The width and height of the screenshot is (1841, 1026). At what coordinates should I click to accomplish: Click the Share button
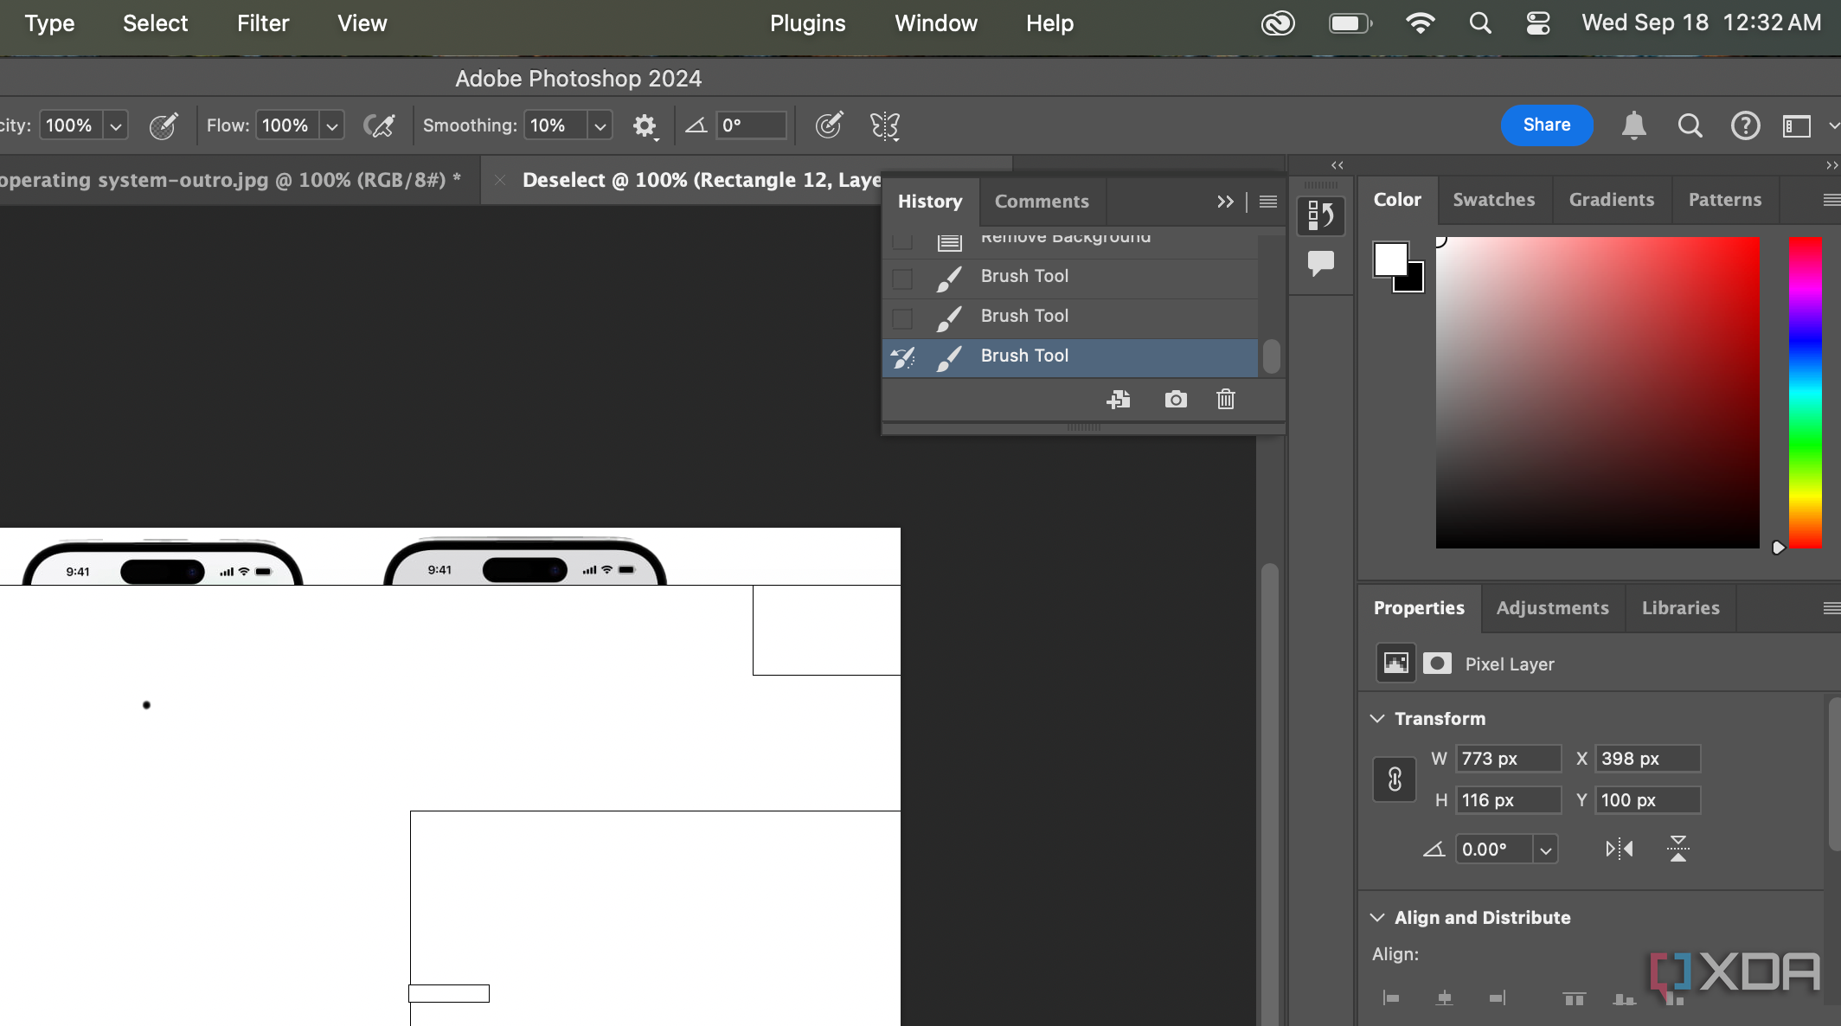coord(1547,124)
